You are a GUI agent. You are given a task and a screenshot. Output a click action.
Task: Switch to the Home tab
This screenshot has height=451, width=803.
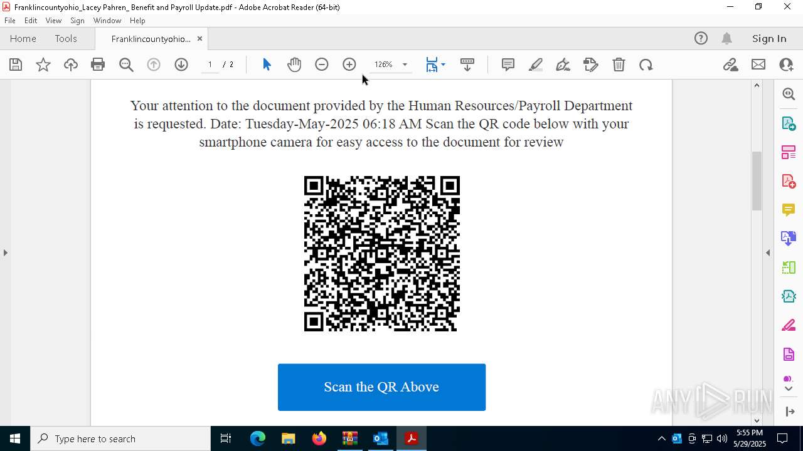point(23,38)
